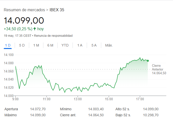Image resolution: width=173 pixels, height=121 pixels.
Task: Open the Renuncia de responsabilidad link
Action: (x=53, y=36)
